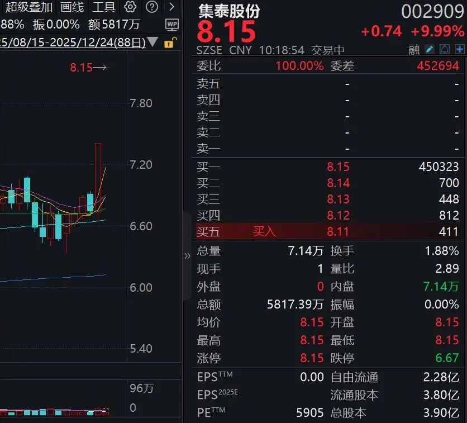
Task: Open the 画线 drawing menu
Action: 72,7
